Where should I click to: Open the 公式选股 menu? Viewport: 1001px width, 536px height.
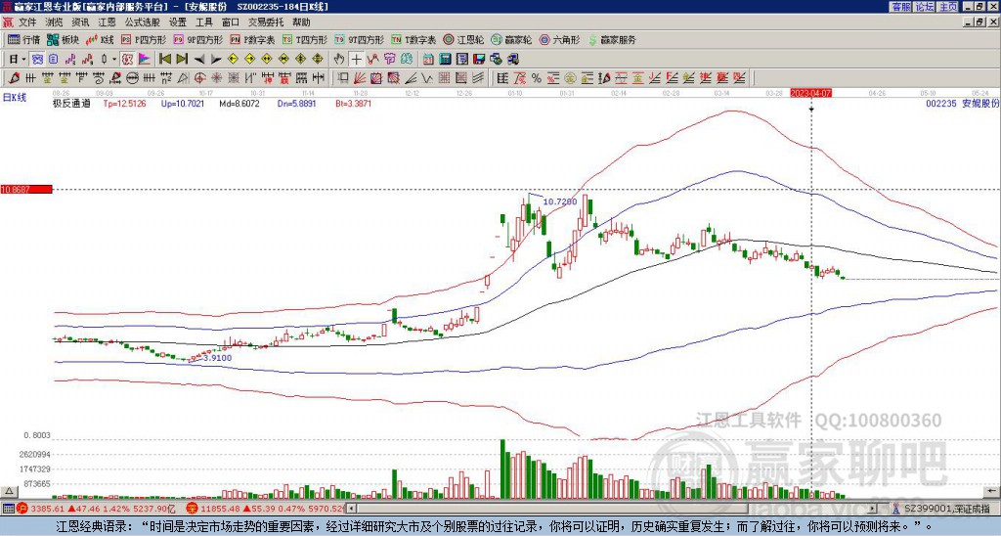click(141, 22)
